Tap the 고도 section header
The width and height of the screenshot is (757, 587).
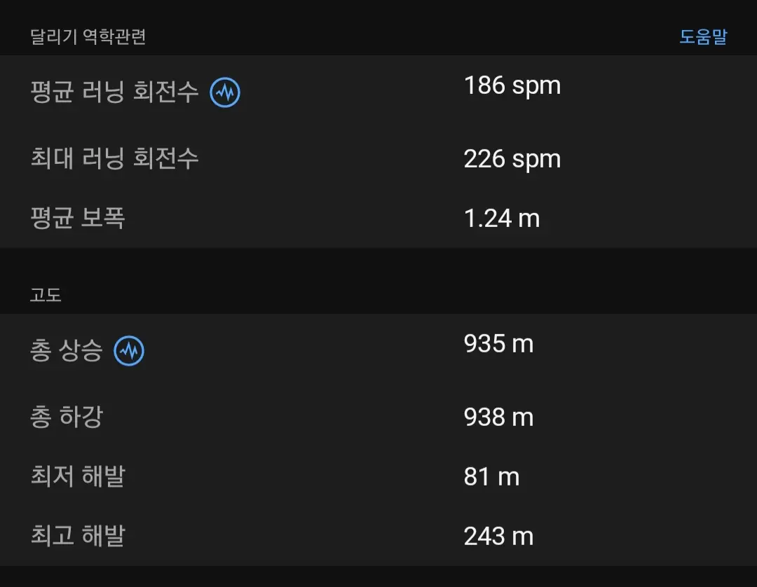[46, 295]
